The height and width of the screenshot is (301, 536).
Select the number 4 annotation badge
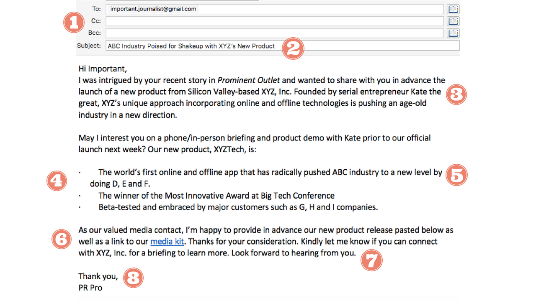coord(56,181)
